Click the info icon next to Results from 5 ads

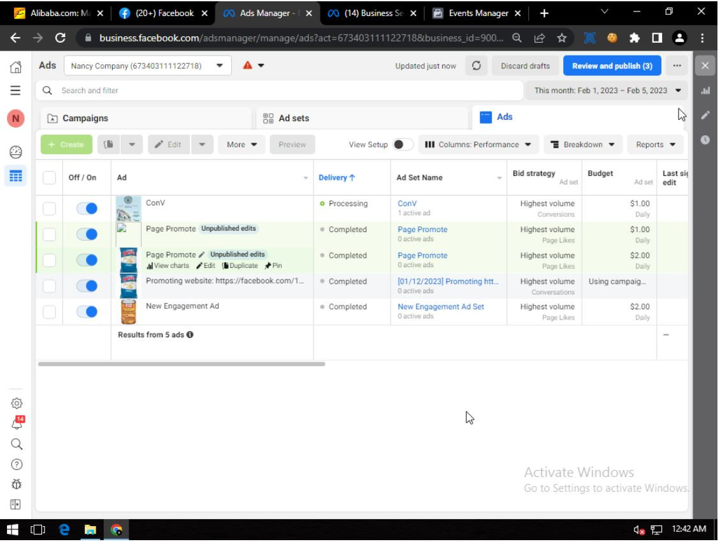click(191, 336)
